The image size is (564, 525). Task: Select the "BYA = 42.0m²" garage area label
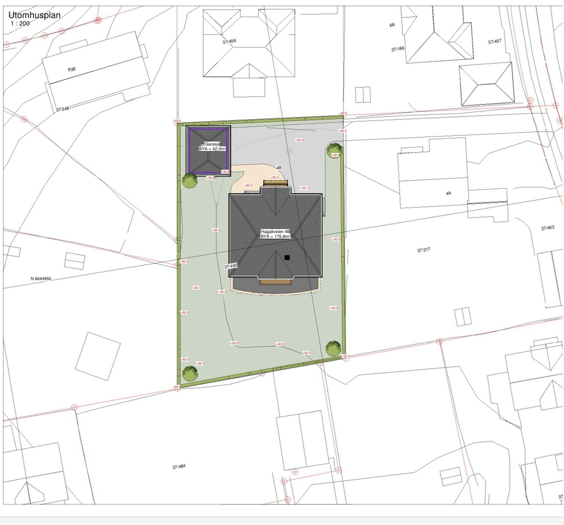(x=212, y=149)
